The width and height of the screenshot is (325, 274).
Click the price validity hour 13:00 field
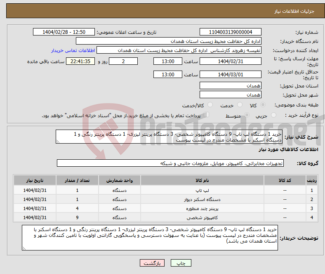[168, 74]
